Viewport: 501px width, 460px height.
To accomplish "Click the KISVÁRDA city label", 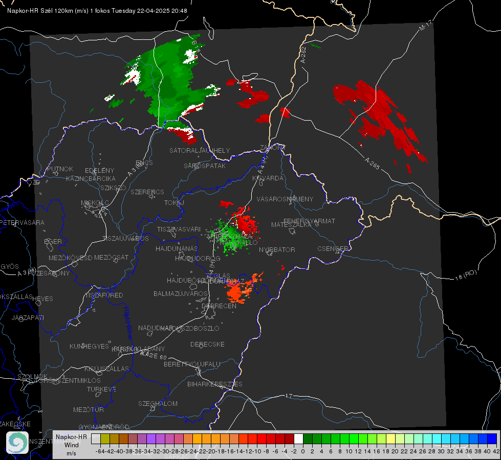I will (268, 178).
